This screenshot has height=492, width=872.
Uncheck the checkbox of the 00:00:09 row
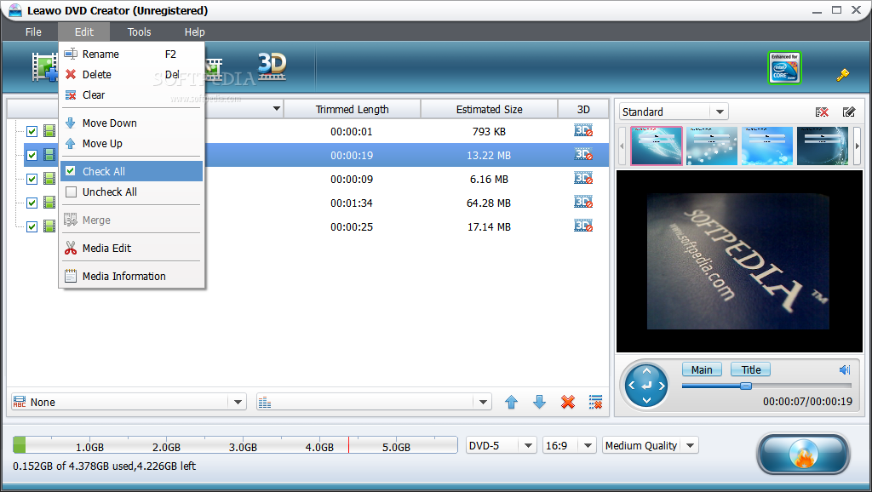pos(32,179)
